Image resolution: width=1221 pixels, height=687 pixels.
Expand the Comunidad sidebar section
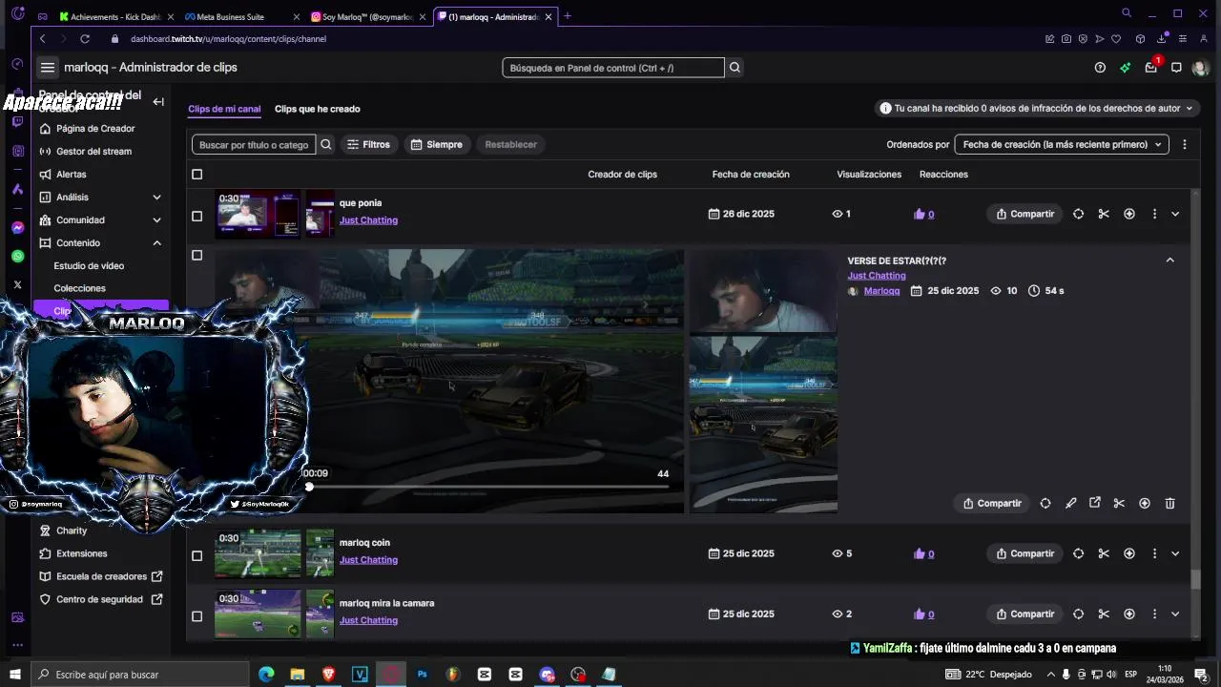click(x=156, y=220)
